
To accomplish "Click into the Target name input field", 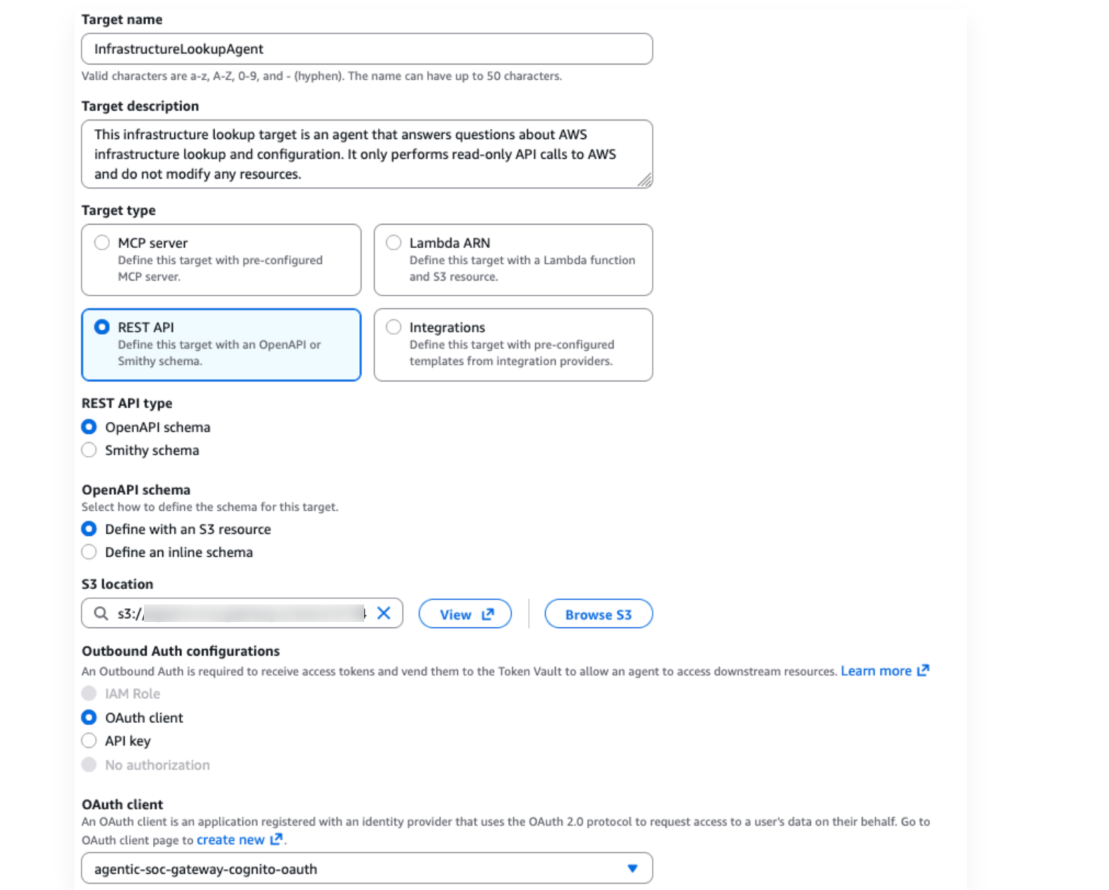I will pyautogui.click(x=366, y=49).
